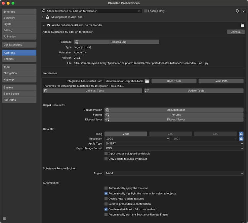Open the Export Image Format PNG dropdown

174,148
